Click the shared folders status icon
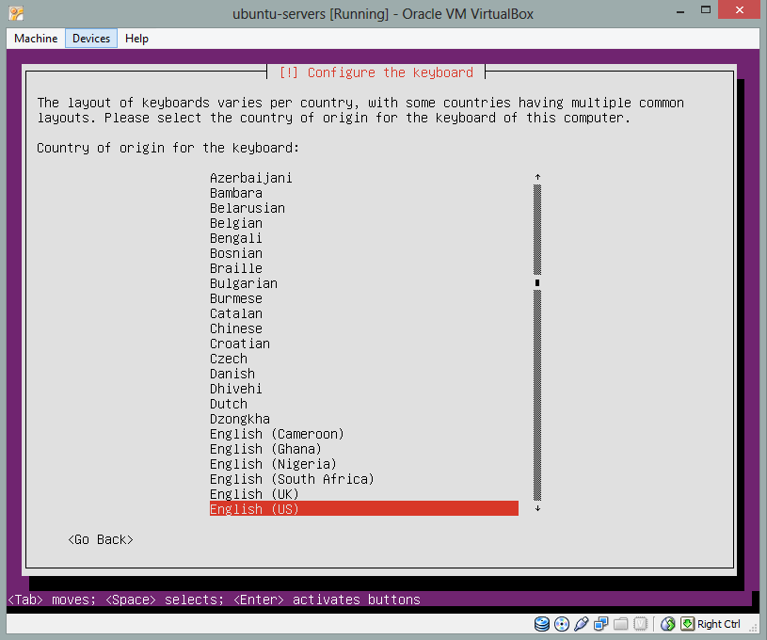The height and width of the screenshot is (640, 767). click(x=621, y=624)
